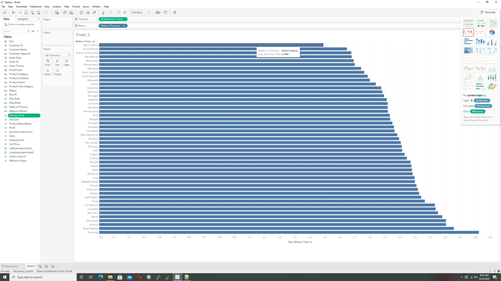Click the New worksheet toolbar icon

click(x=56, y=12)
